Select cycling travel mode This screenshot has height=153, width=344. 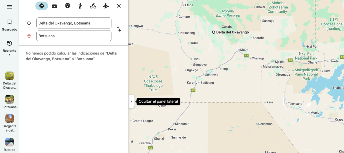tap(93, 6)
